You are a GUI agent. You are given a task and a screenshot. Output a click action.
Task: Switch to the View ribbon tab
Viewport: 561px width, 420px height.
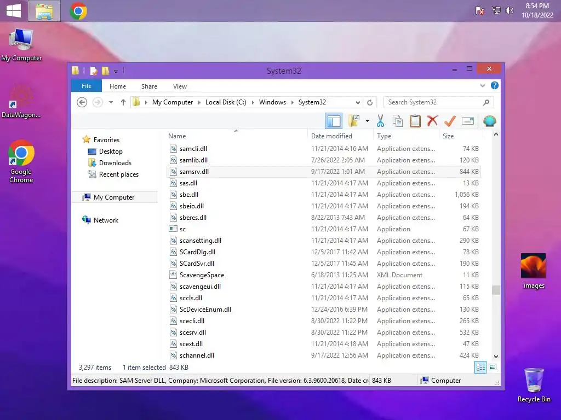(180, 86)
